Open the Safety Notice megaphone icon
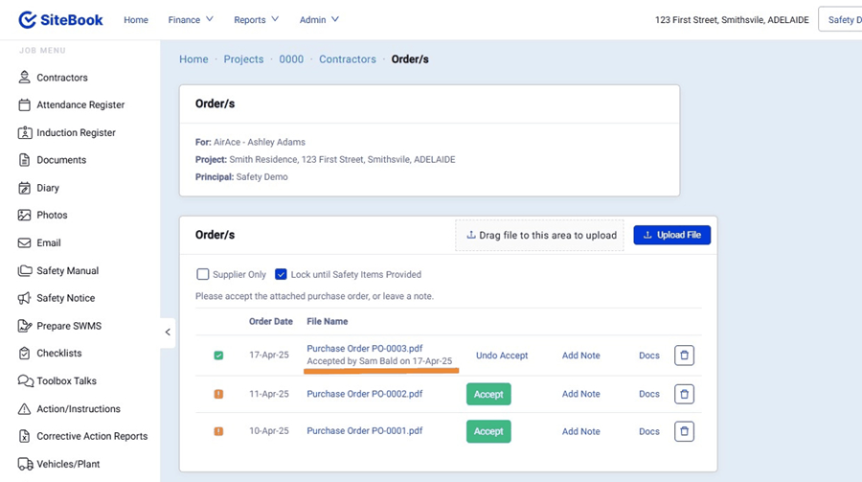 [x=25, y=298]
